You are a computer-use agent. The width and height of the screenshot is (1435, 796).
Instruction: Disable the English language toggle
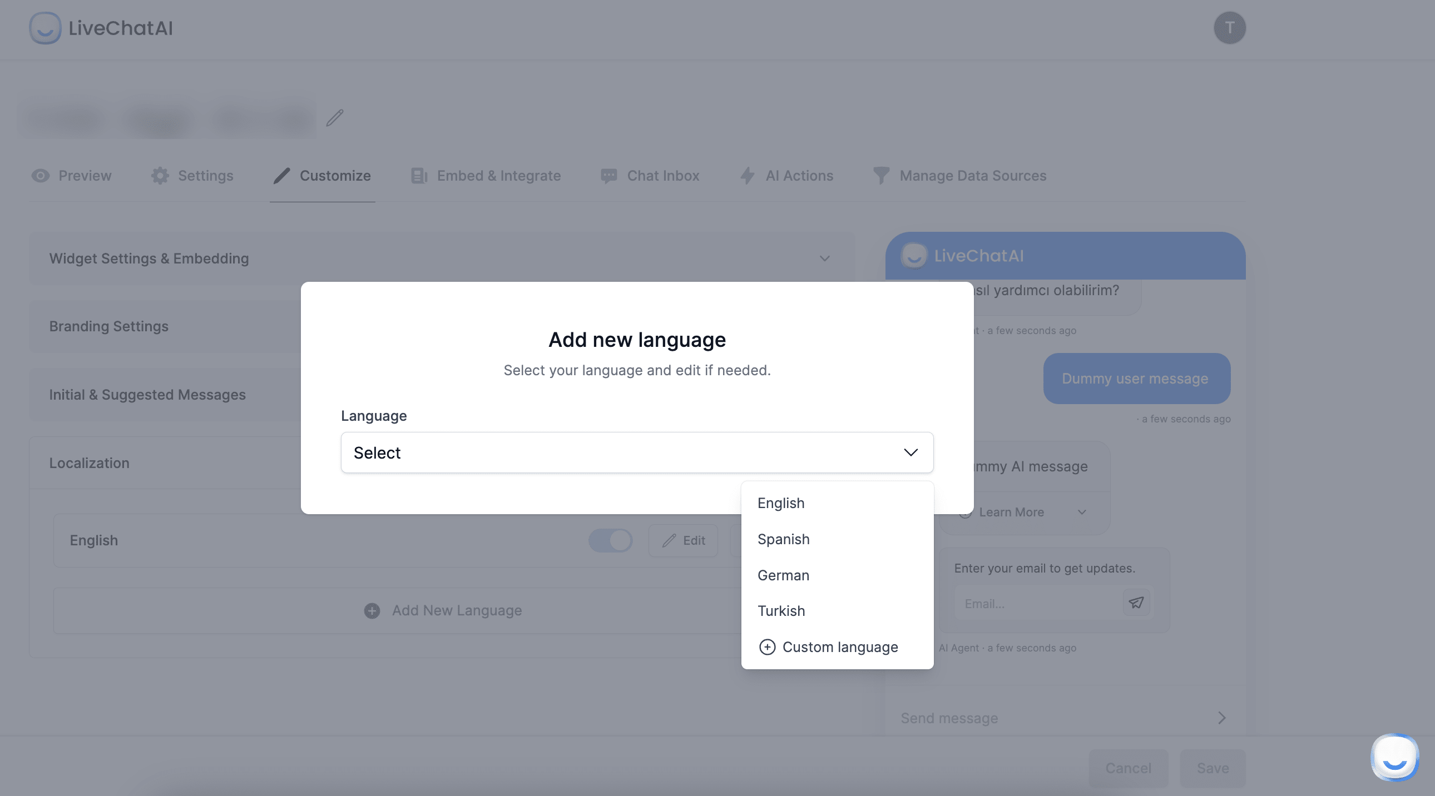pos(611,540)
